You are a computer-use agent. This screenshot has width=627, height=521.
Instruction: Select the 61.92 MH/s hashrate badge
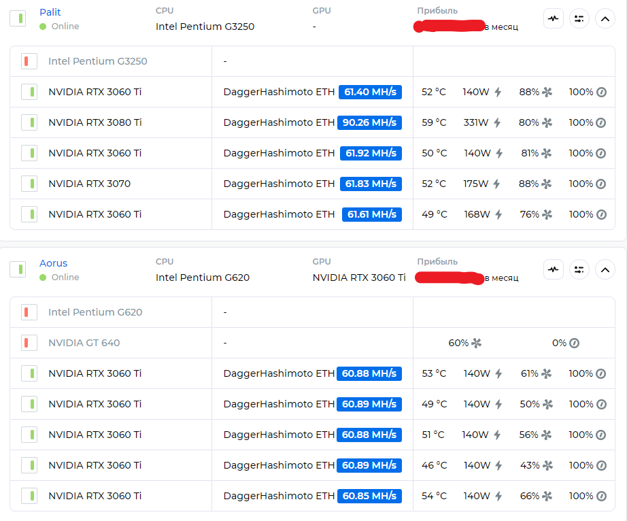pyautogui.click(x=371, y=153)
